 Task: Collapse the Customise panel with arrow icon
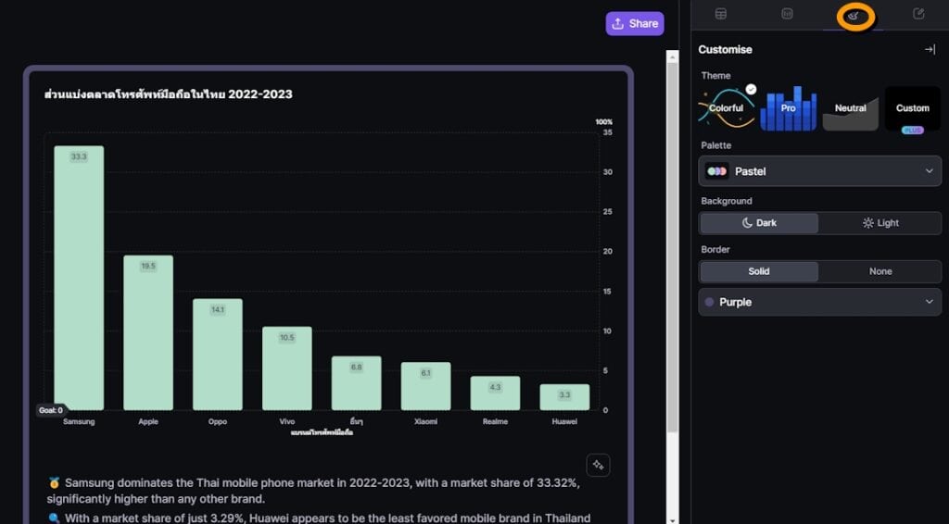click(x=930, y=49)
